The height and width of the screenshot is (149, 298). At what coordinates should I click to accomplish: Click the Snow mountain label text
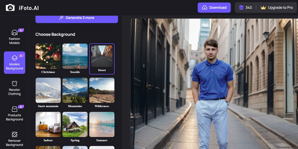click(48, 106)
